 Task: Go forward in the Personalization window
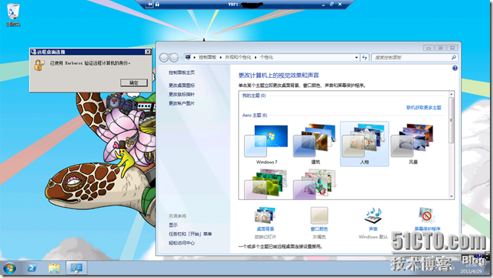tap(174, 58)
